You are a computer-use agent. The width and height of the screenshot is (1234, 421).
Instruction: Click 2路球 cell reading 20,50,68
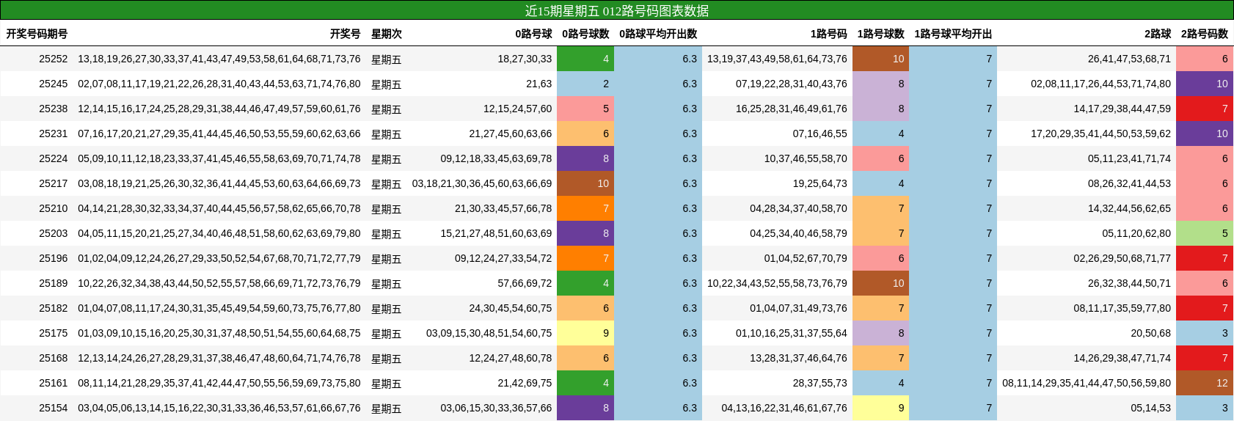1150,333
